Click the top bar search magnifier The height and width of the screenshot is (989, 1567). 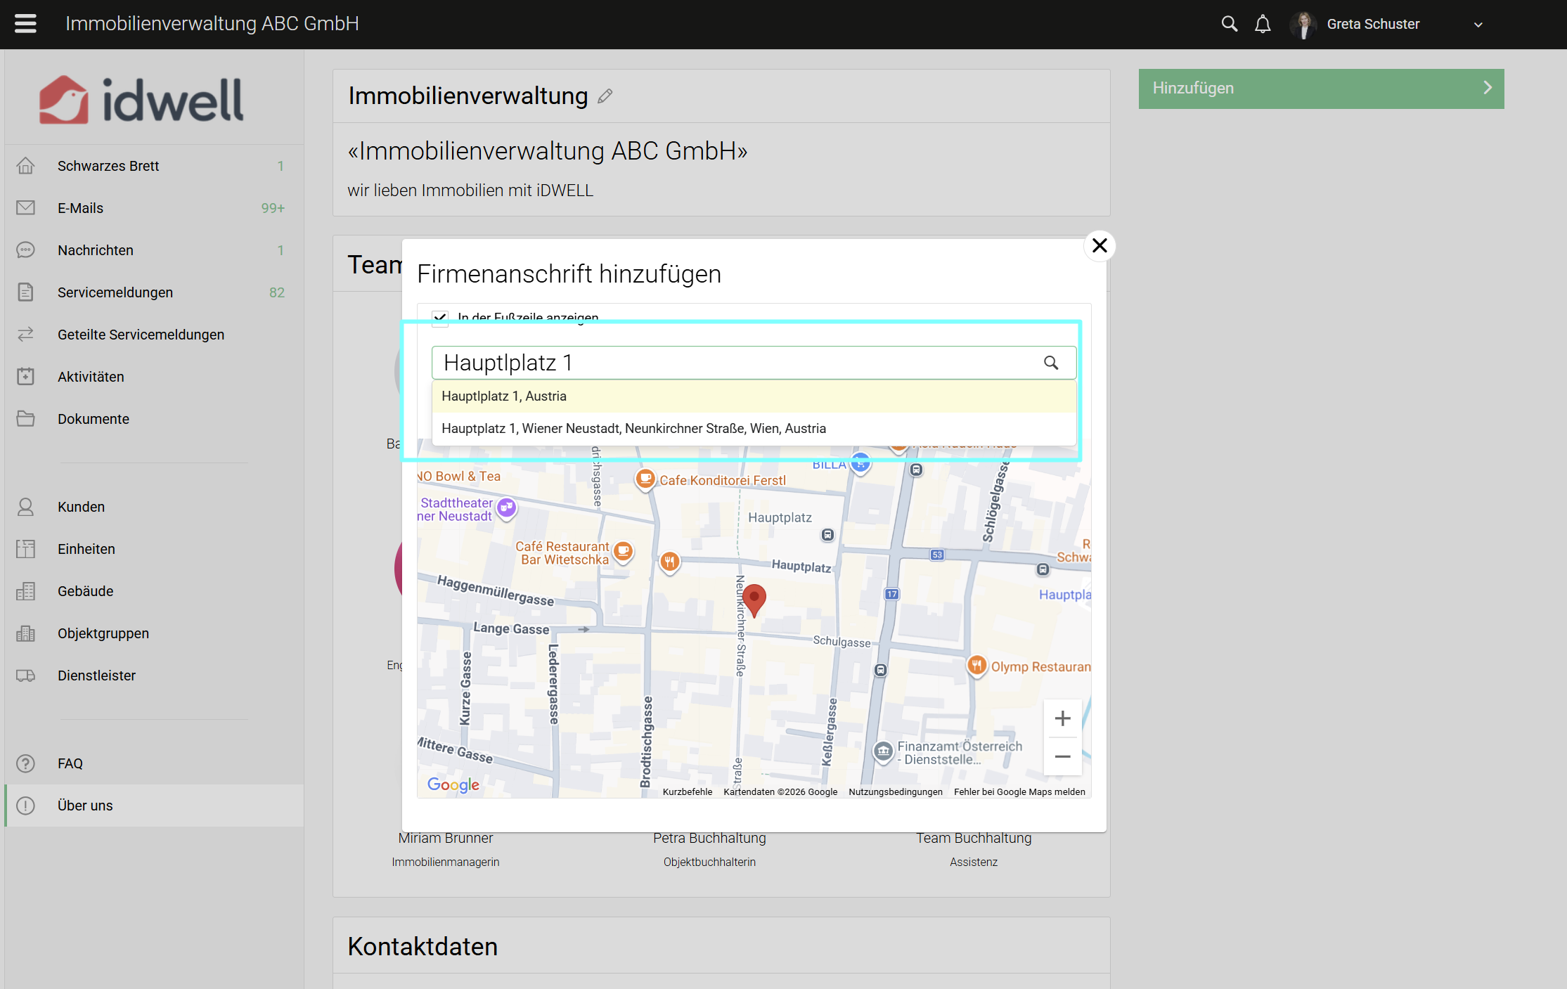[1229, 24]
